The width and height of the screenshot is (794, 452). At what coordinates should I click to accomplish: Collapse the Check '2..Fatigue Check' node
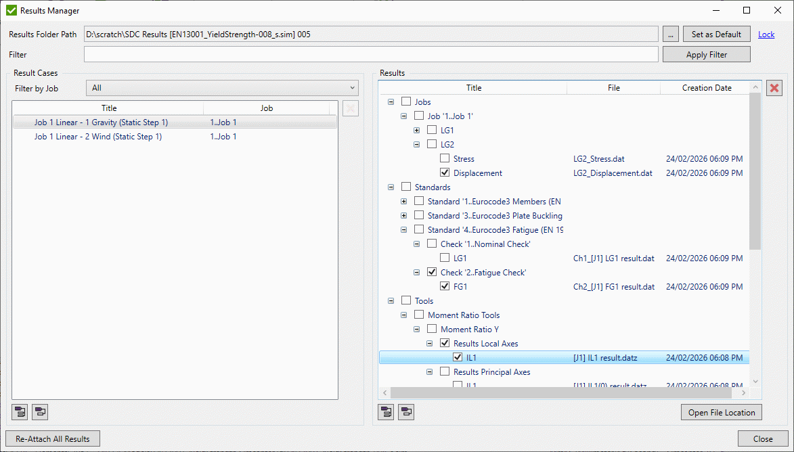pos(417,272)
